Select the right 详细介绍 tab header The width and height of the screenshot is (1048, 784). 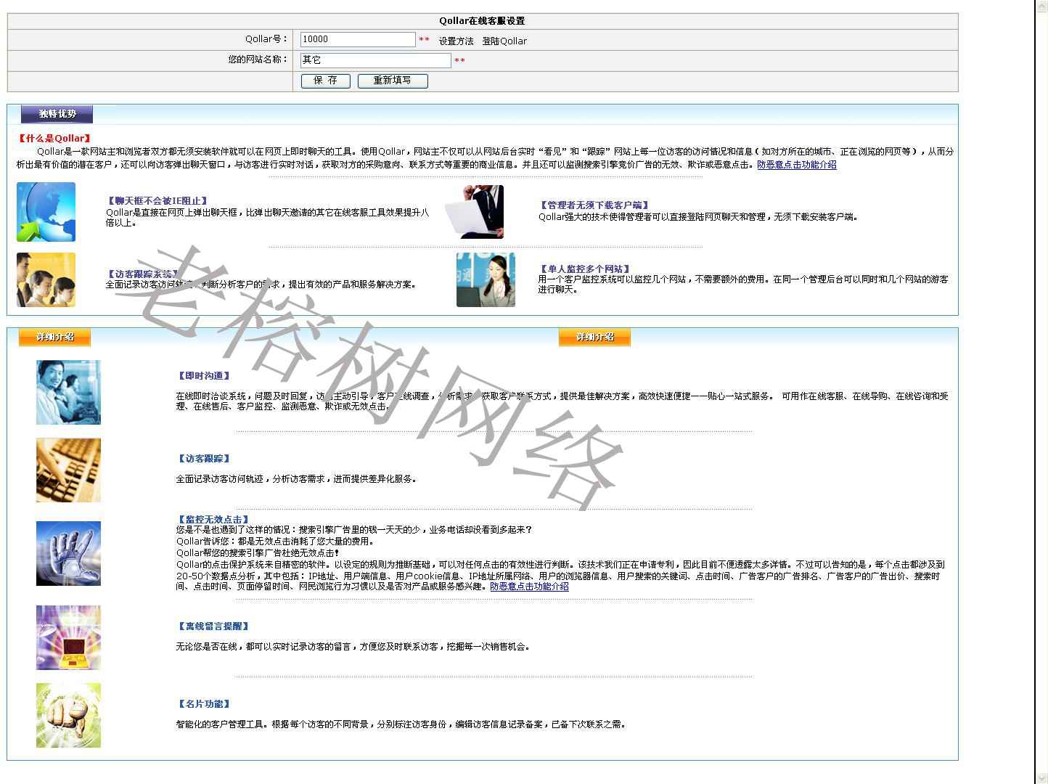pos(594,337)
